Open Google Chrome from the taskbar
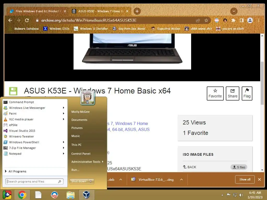The image size is (267, 200). [22, 195]
